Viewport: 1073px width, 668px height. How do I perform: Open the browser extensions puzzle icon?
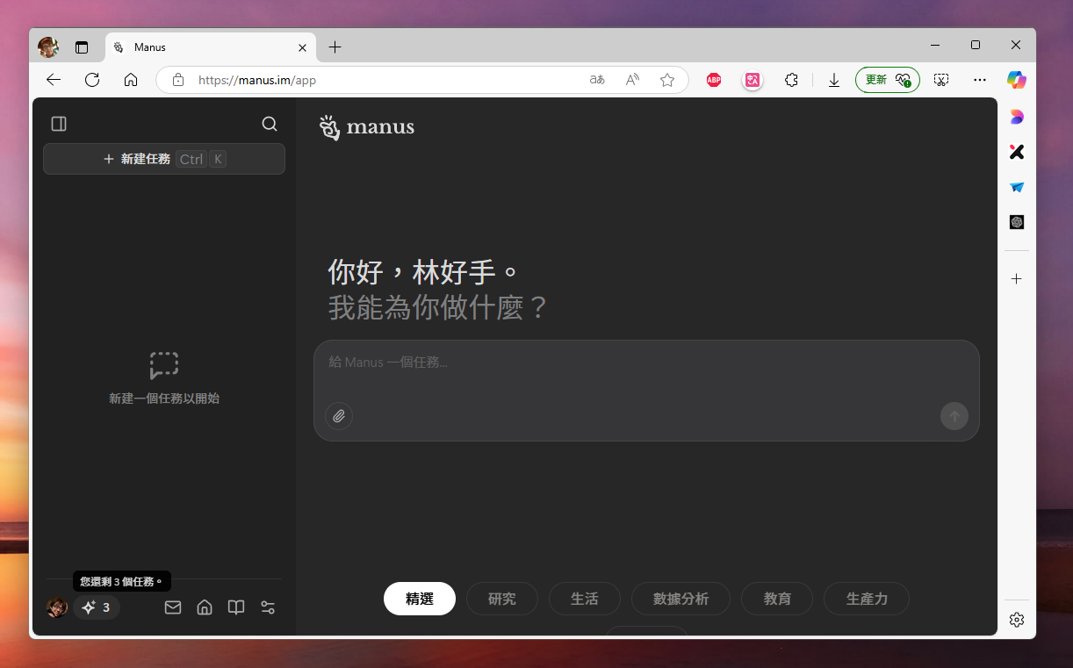pyautogui.click(x=791, y=80)
